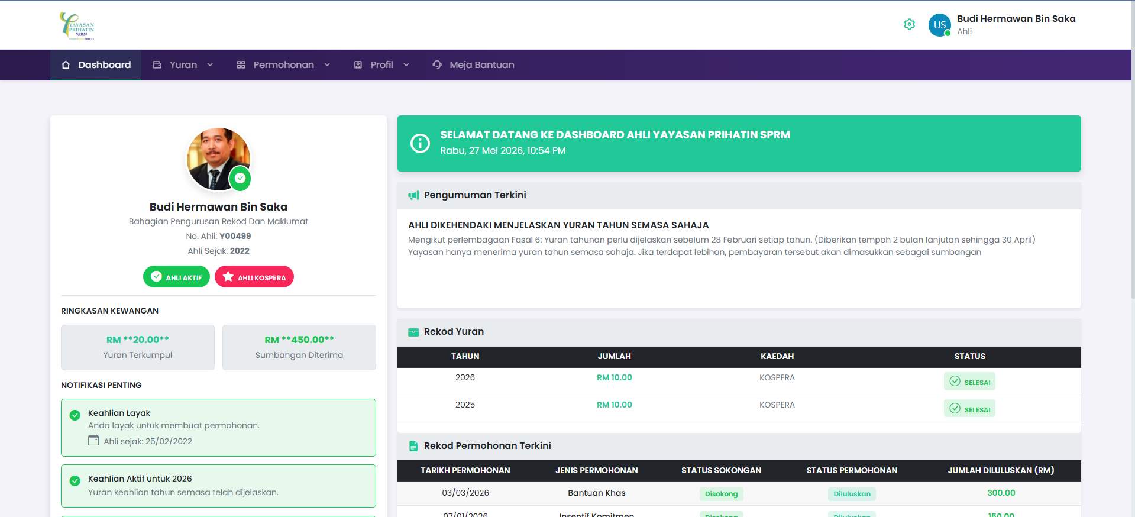Click the megaphone icon beside Pengumuman Terkini
1135x517 pixels.
click(x=413, y=195)
